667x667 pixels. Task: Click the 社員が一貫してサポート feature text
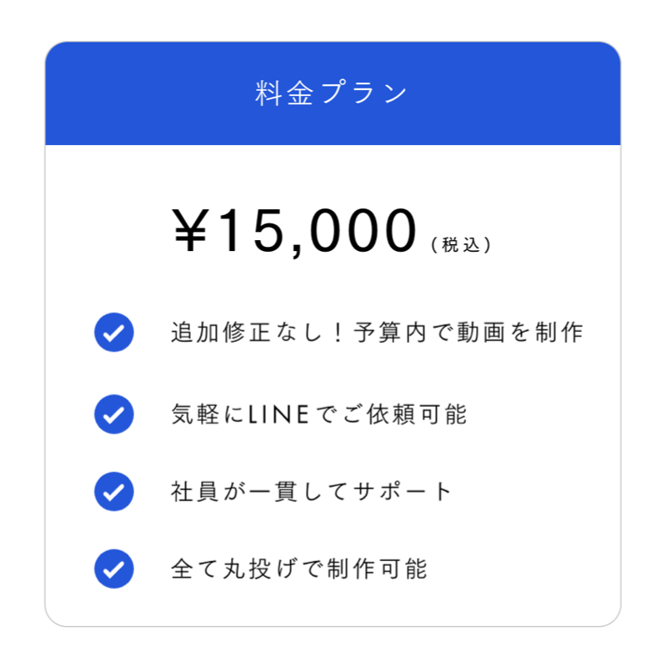tap(311, 491)
